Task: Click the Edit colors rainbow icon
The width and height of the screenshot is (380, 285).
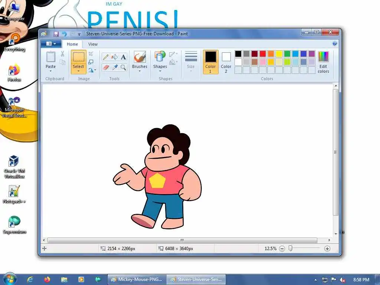Action: click(x=323, y=57)
